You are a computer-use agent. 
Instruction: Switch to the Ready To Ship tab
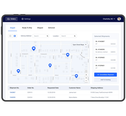[27, 28]
